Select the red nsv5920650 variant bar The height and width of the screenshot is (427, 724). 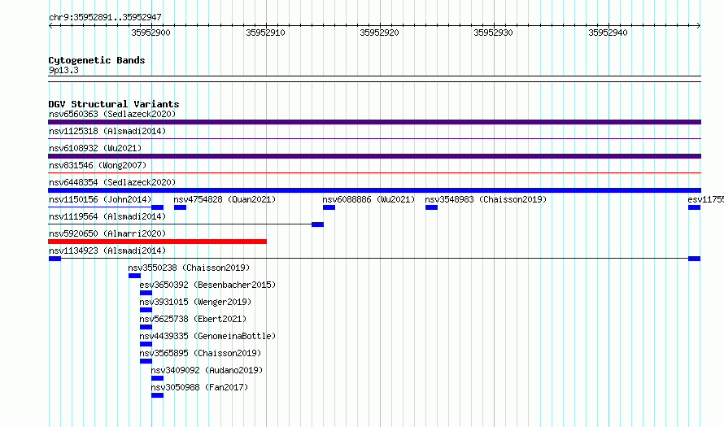tap(158, 242)
